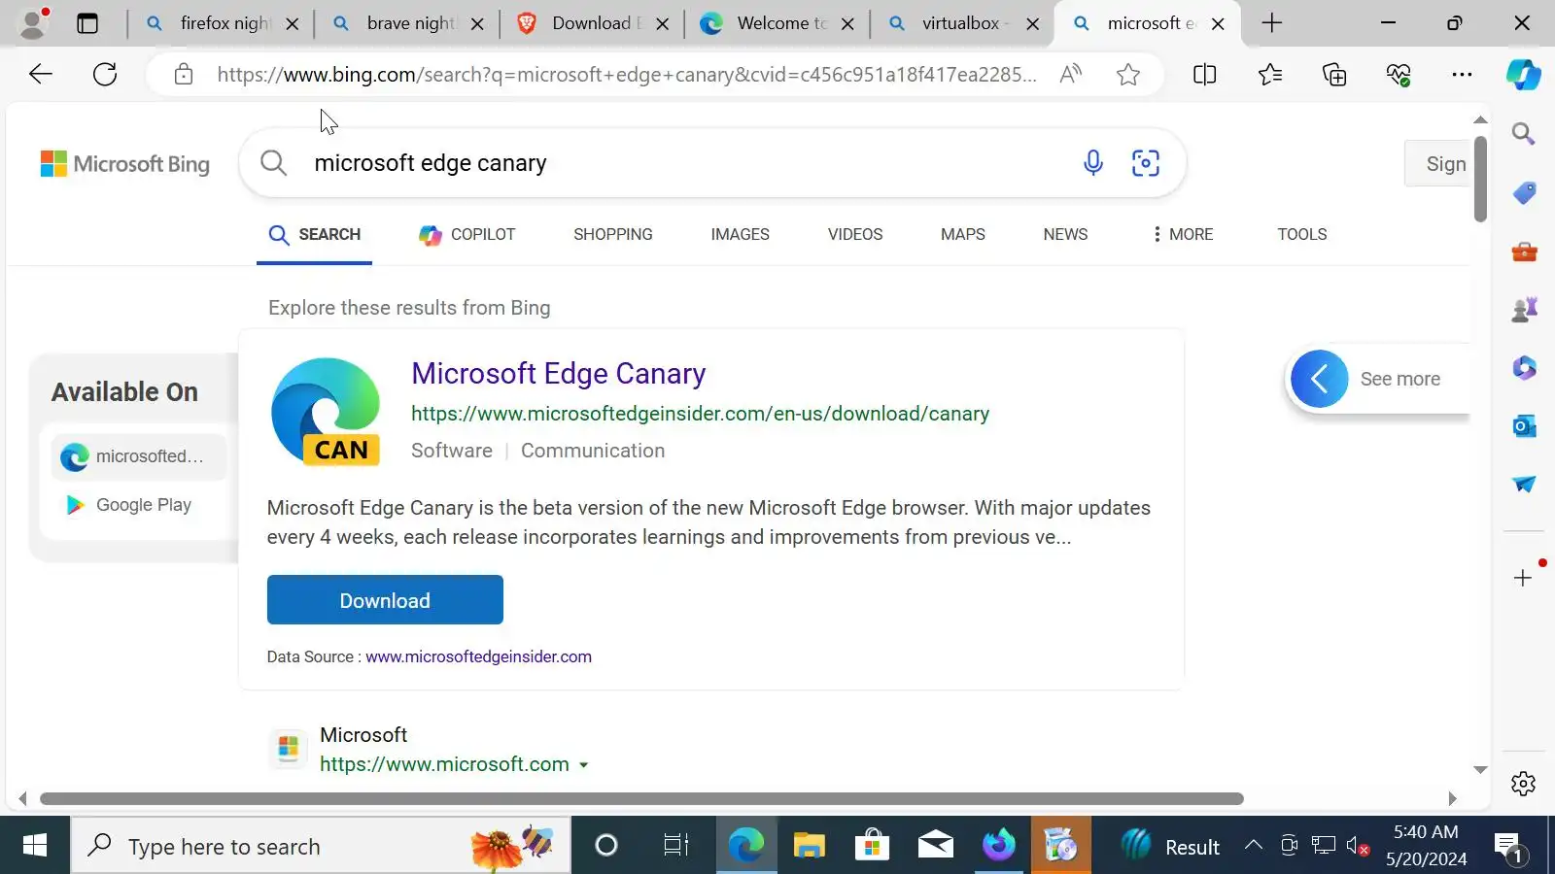Customize sidebar with the plus icon

[1523, 578]
